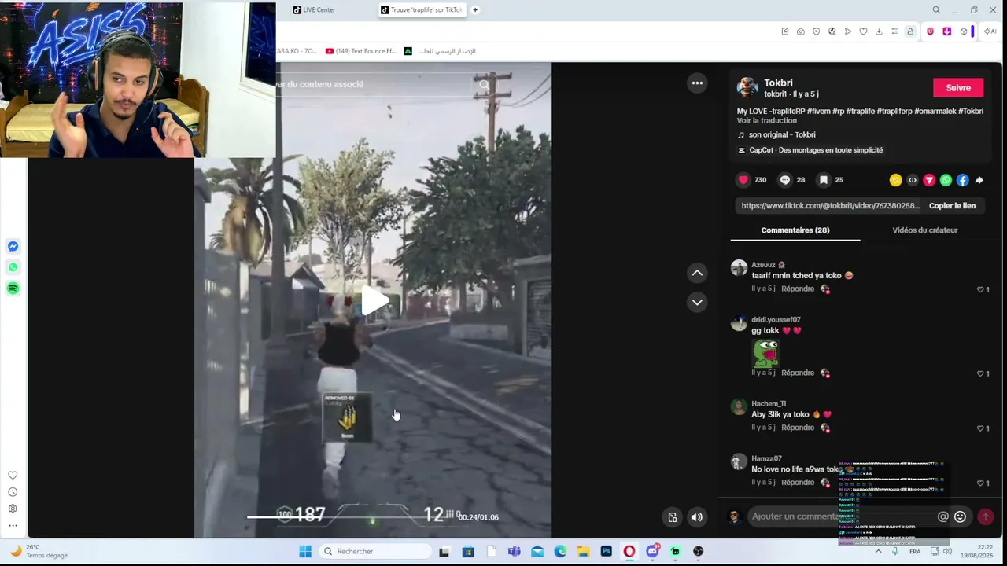Screen dimensions: 1007x566
Task: Like dridi.youssef07's comment
Action: (981, 373)
